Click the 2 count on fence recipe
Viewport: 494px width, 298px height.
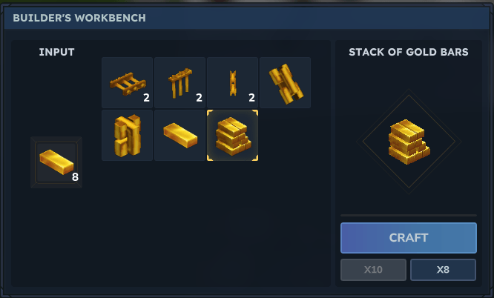(x=199, y=98)
